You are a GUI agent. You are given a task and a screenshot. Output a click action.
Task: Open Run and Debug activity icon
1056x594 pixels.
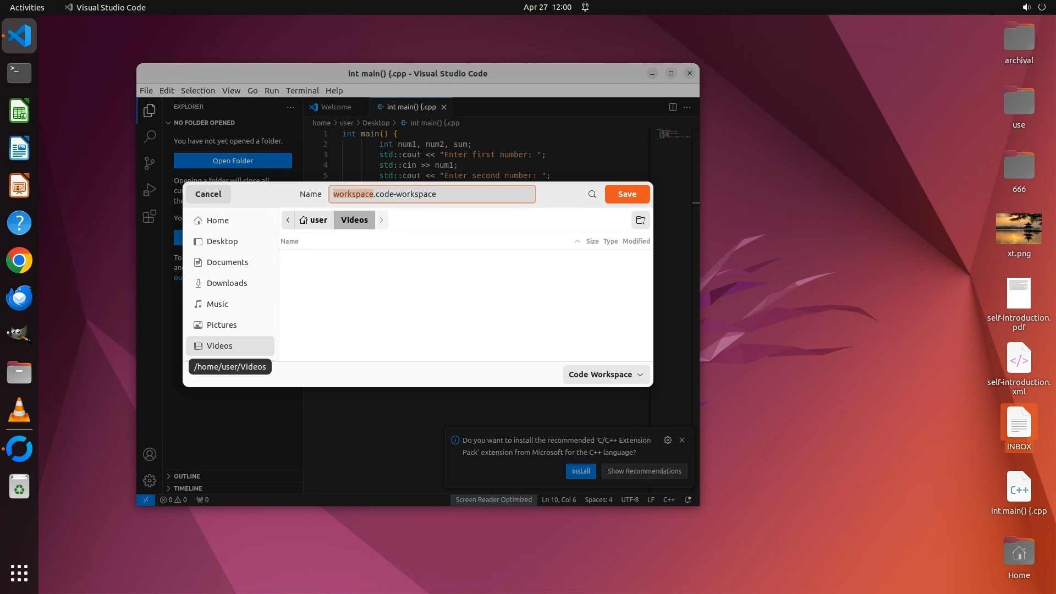pos(149,190)
